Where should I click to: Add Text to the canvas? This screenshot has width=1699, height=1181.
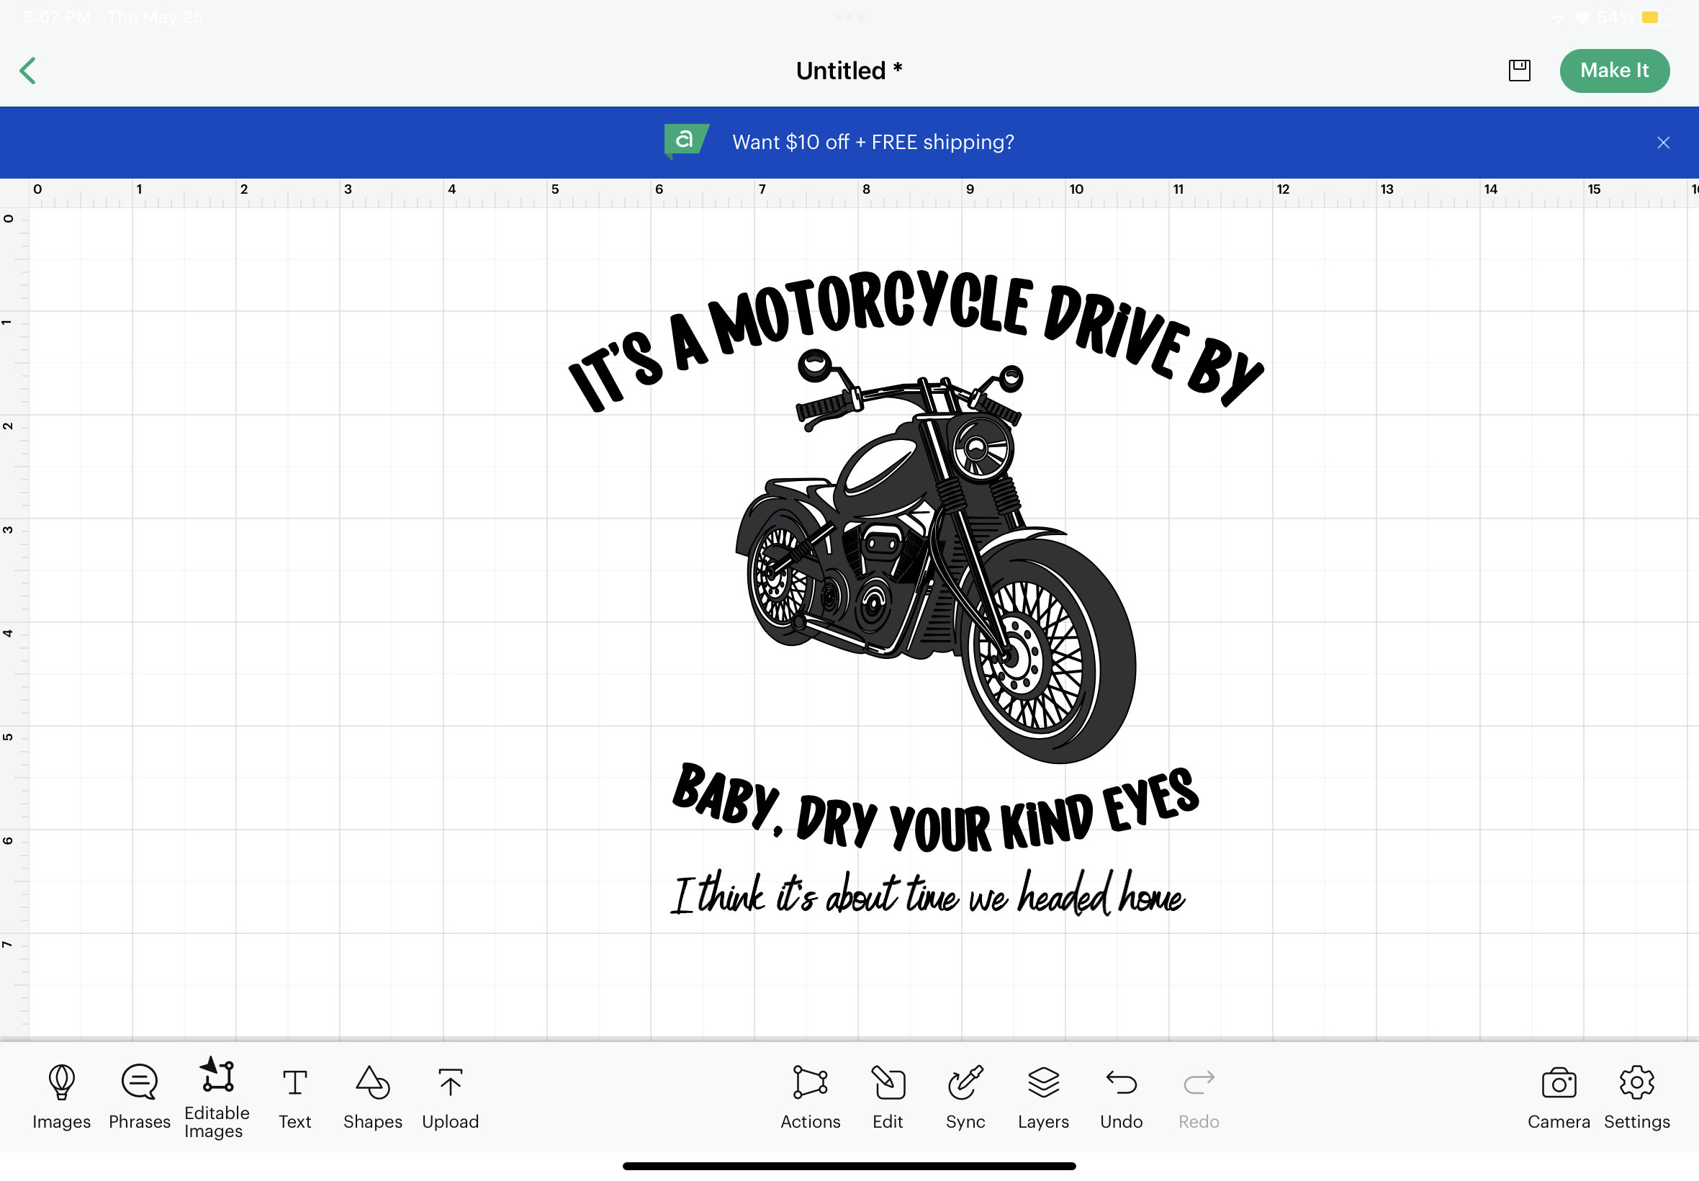coord(294,1098)
